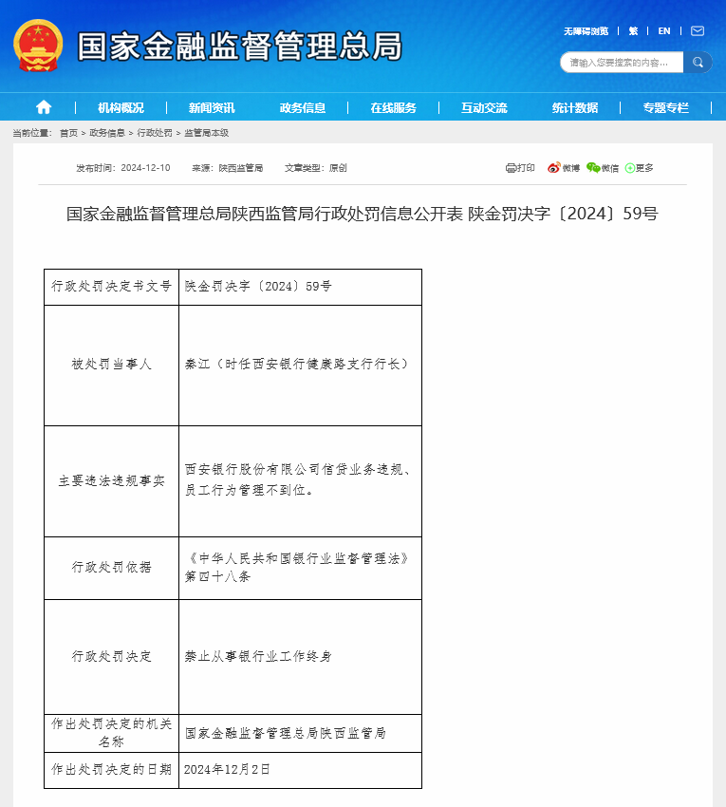
Task: Go to 互动交流 section
Action: [x=484, y=107]
